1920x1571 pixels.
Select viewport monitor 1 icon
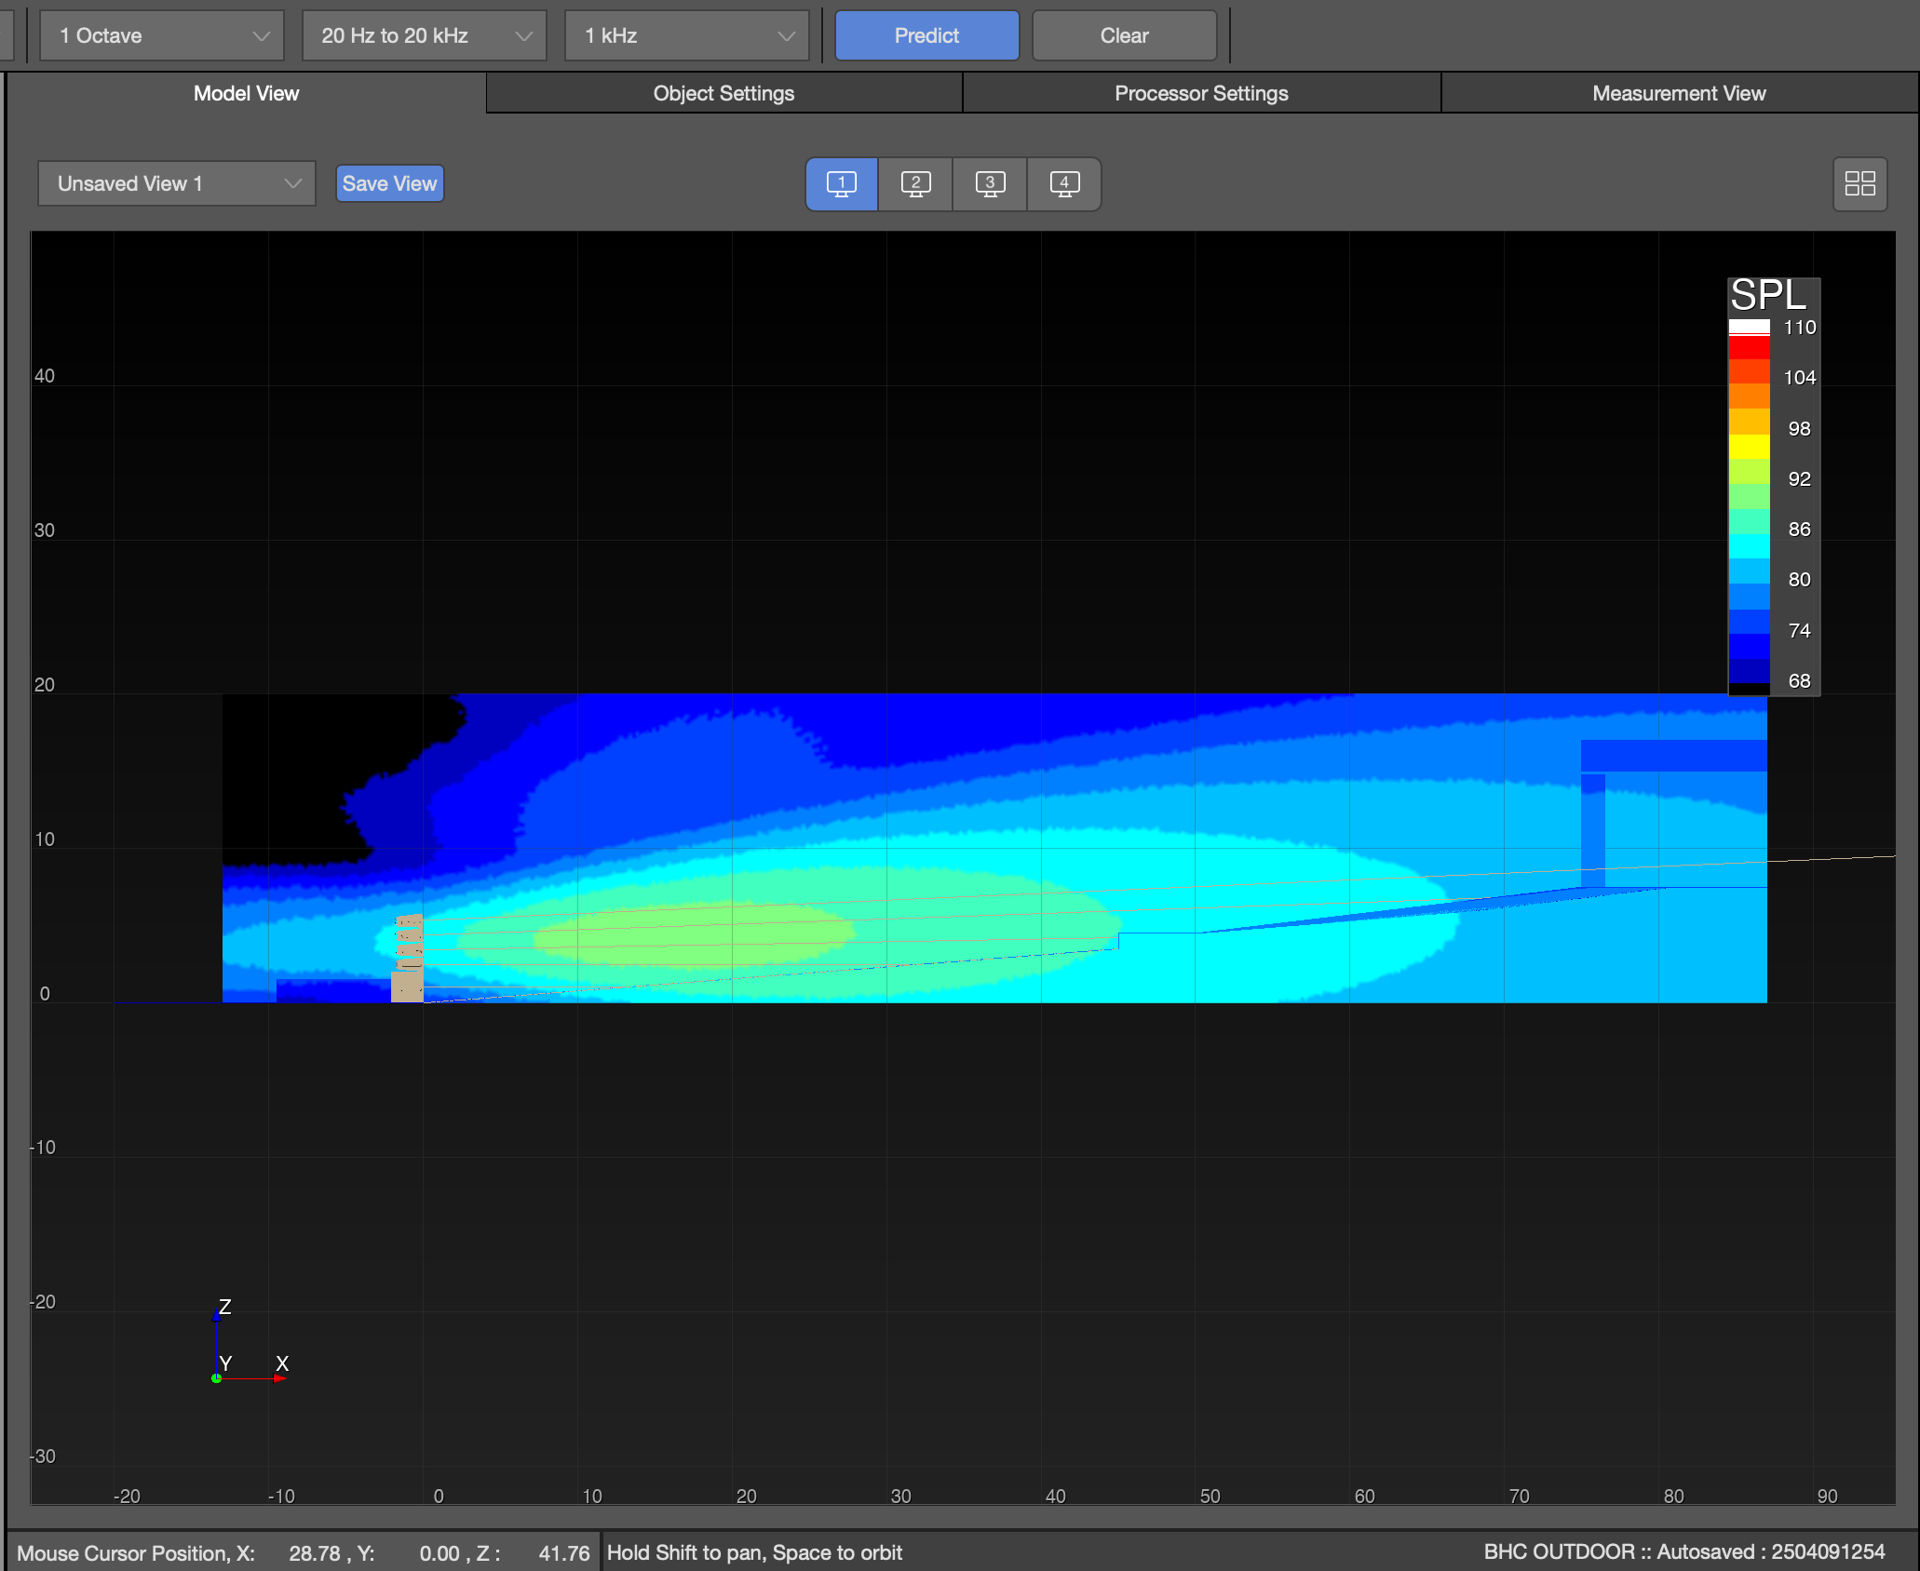[x=841, y=183]
